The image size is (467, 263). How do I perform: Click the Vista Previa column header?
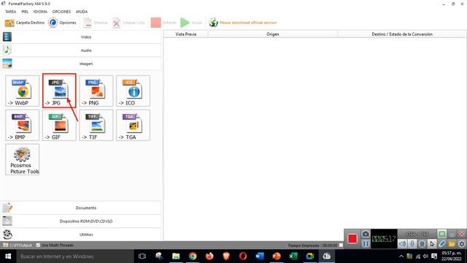tap(186, 34)
